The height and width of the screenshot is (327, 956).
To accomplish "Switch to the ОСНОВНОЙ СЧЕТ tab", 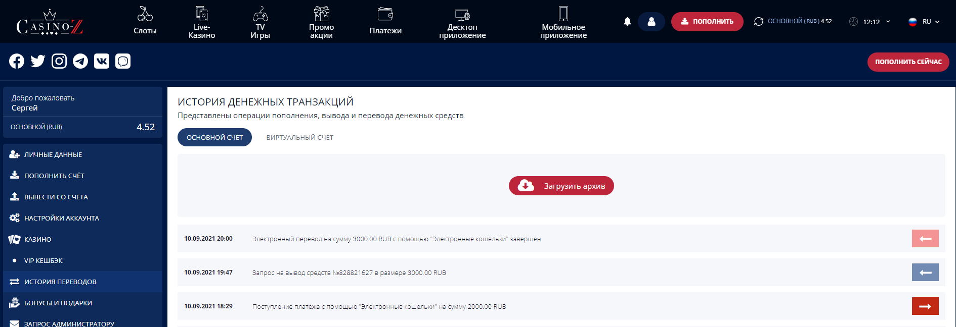I will tap(214, 137).
